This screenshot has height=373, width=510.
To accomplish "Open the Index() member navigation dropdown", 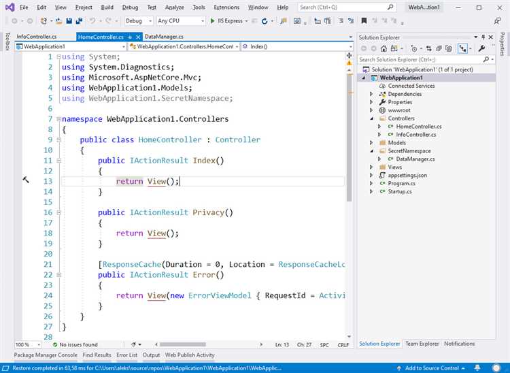I will click(297, 46).
